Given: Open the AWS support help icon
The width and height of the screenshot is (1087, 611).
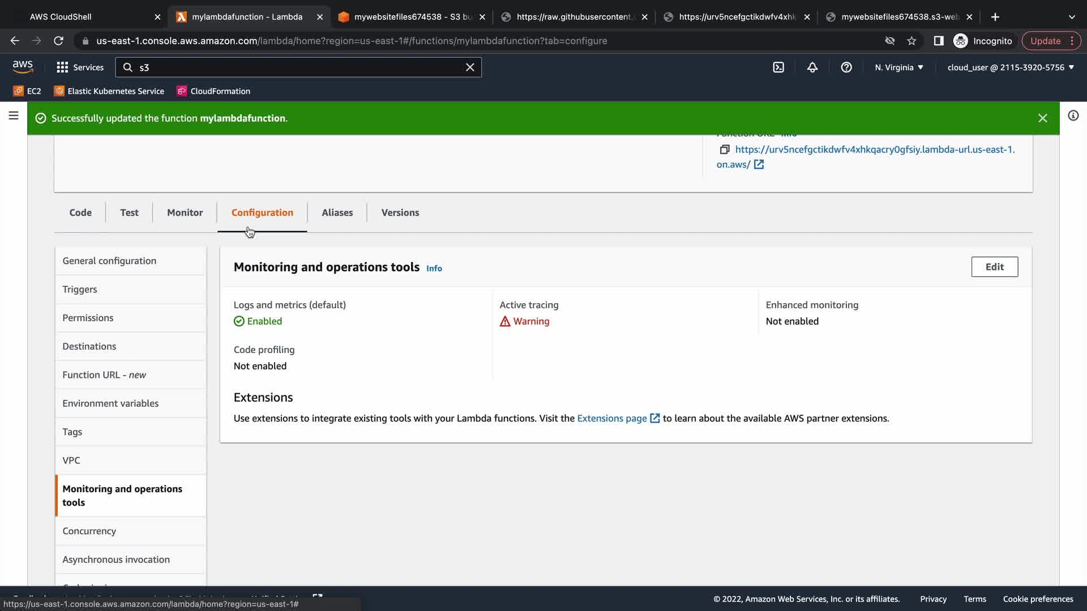Looking at the screenshot, I should point(846,67).
